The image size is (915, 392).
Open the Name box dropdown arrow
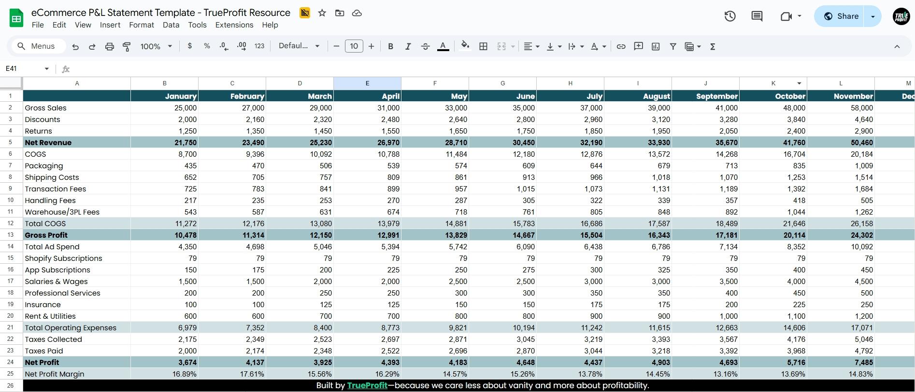pyautogui.click(x=47, y=69)
